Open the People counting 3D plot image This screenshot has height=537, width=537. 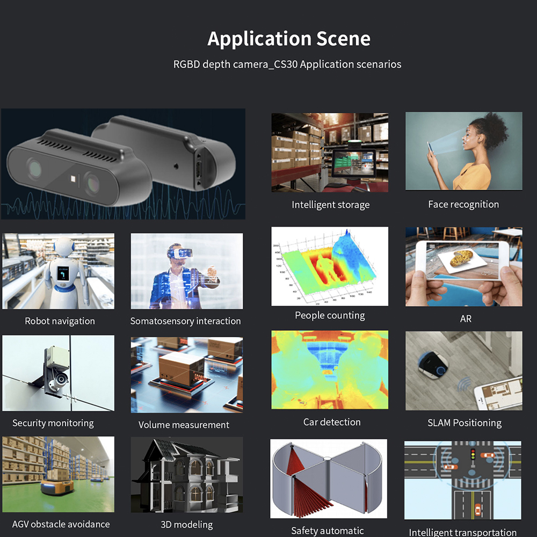[x=330, y=266]
